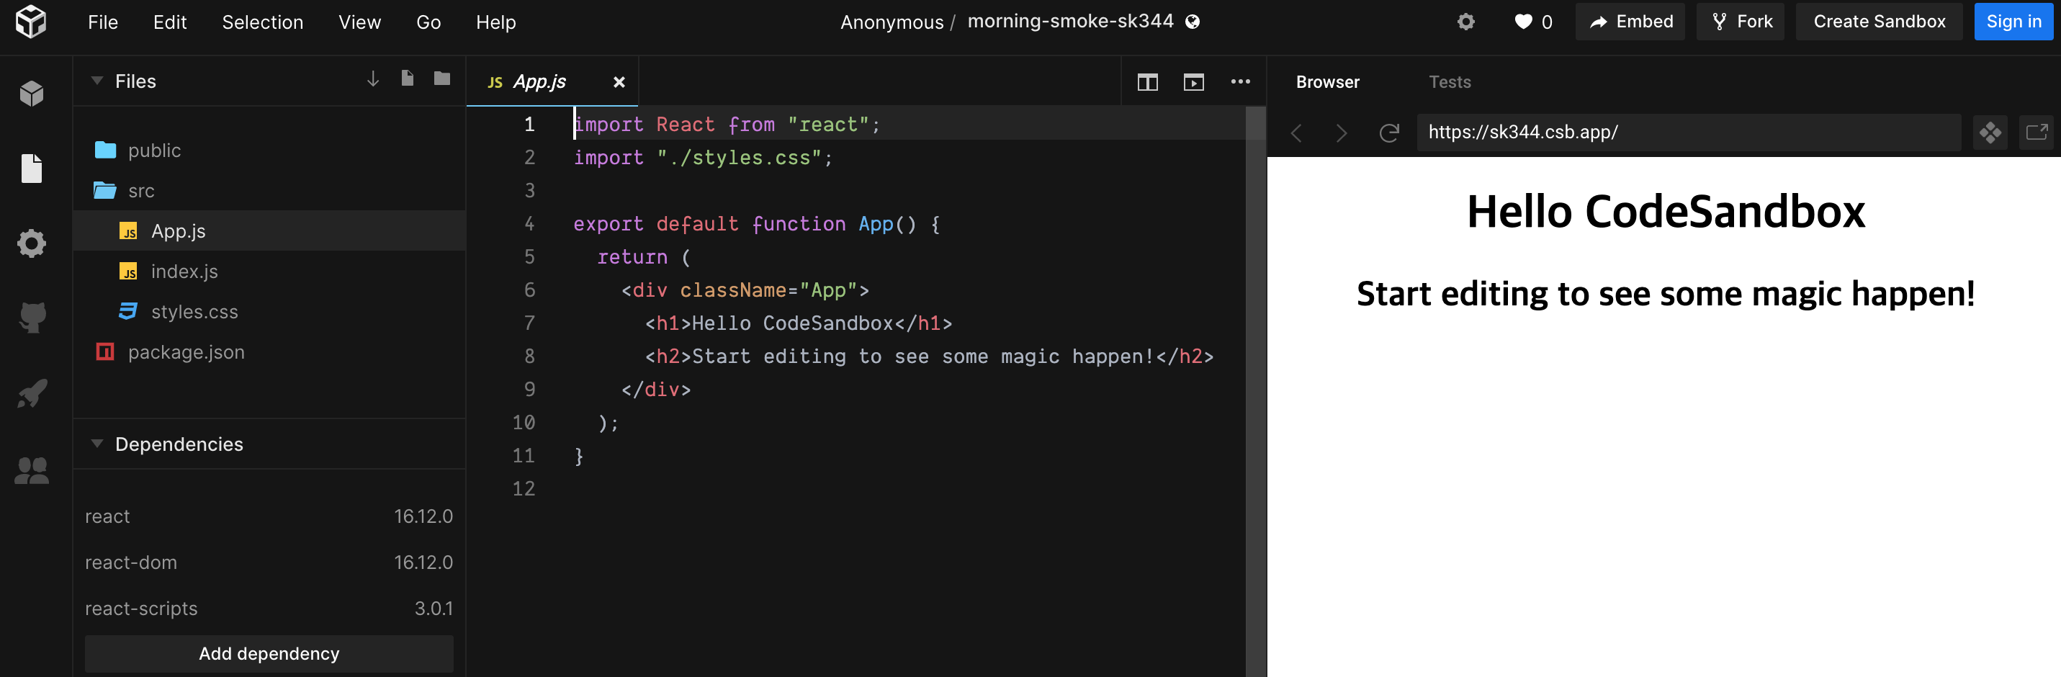
Task: Create a new folder via Files icon
Action: pyautogui.click(x=441, y=78)
